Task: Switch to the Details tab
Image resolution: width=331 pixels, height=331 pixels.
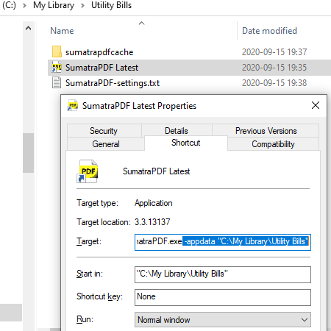Action: point(177,131)
